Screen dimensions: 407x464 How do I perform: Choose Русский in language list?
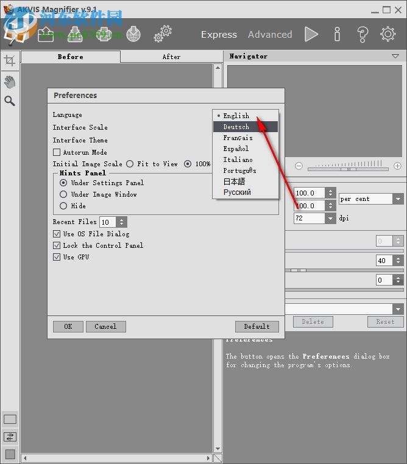coord(246,192)
